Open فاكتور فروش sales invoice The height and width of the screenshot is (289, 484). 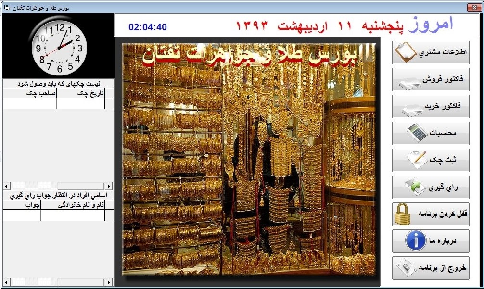(x=431, y=79)
